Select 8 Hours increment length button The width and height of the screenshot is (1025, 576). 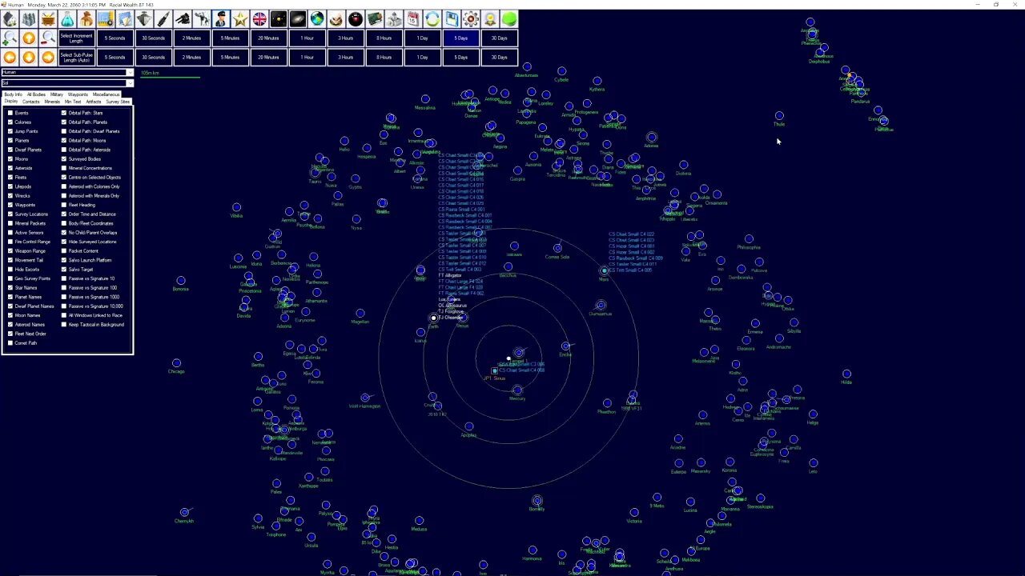[x=384, y=38]
